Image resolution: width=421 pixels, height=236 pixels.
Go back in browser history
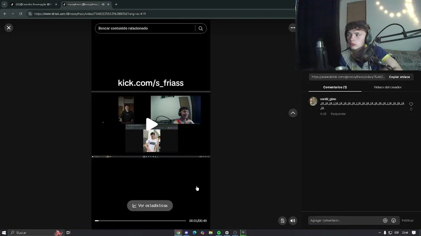point(5,14)
